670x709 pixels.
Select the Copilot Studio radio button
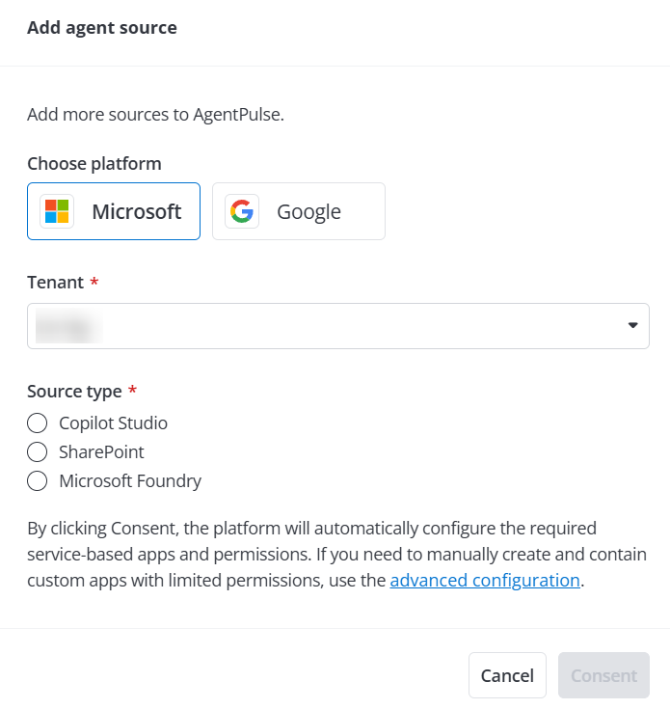[37, 423]
